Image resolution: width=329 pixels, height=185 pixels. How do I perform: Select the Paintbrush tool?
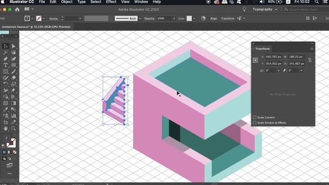point(14,71)
